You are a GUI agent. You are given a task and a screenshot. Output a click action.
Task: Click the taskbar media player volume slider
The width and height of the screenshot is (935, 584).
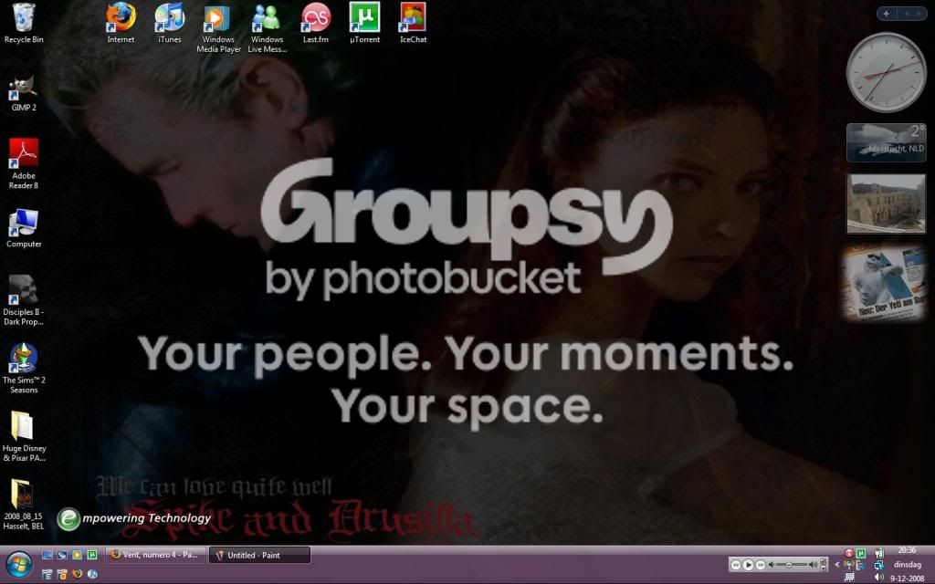[x=792, y=564]
